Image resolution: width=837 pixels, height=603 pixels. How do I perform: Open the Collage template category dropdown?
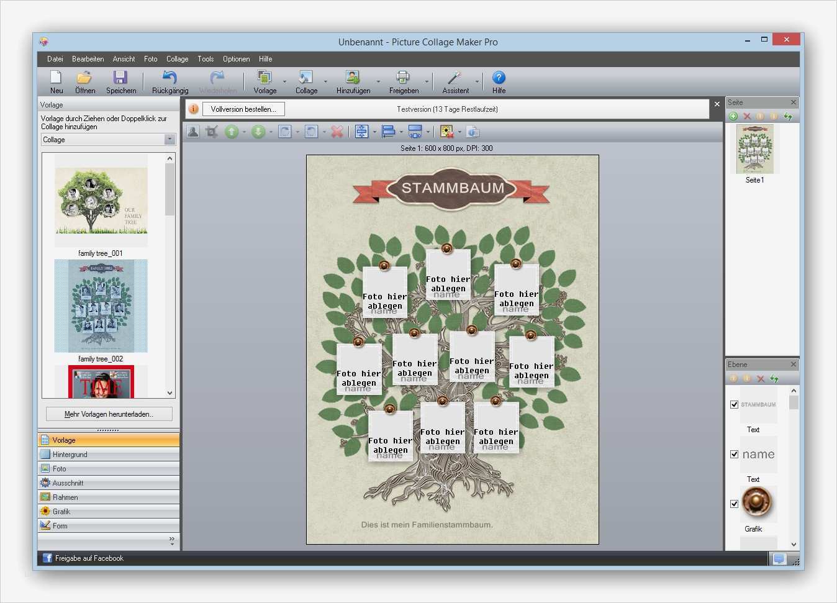coord(170,139)
